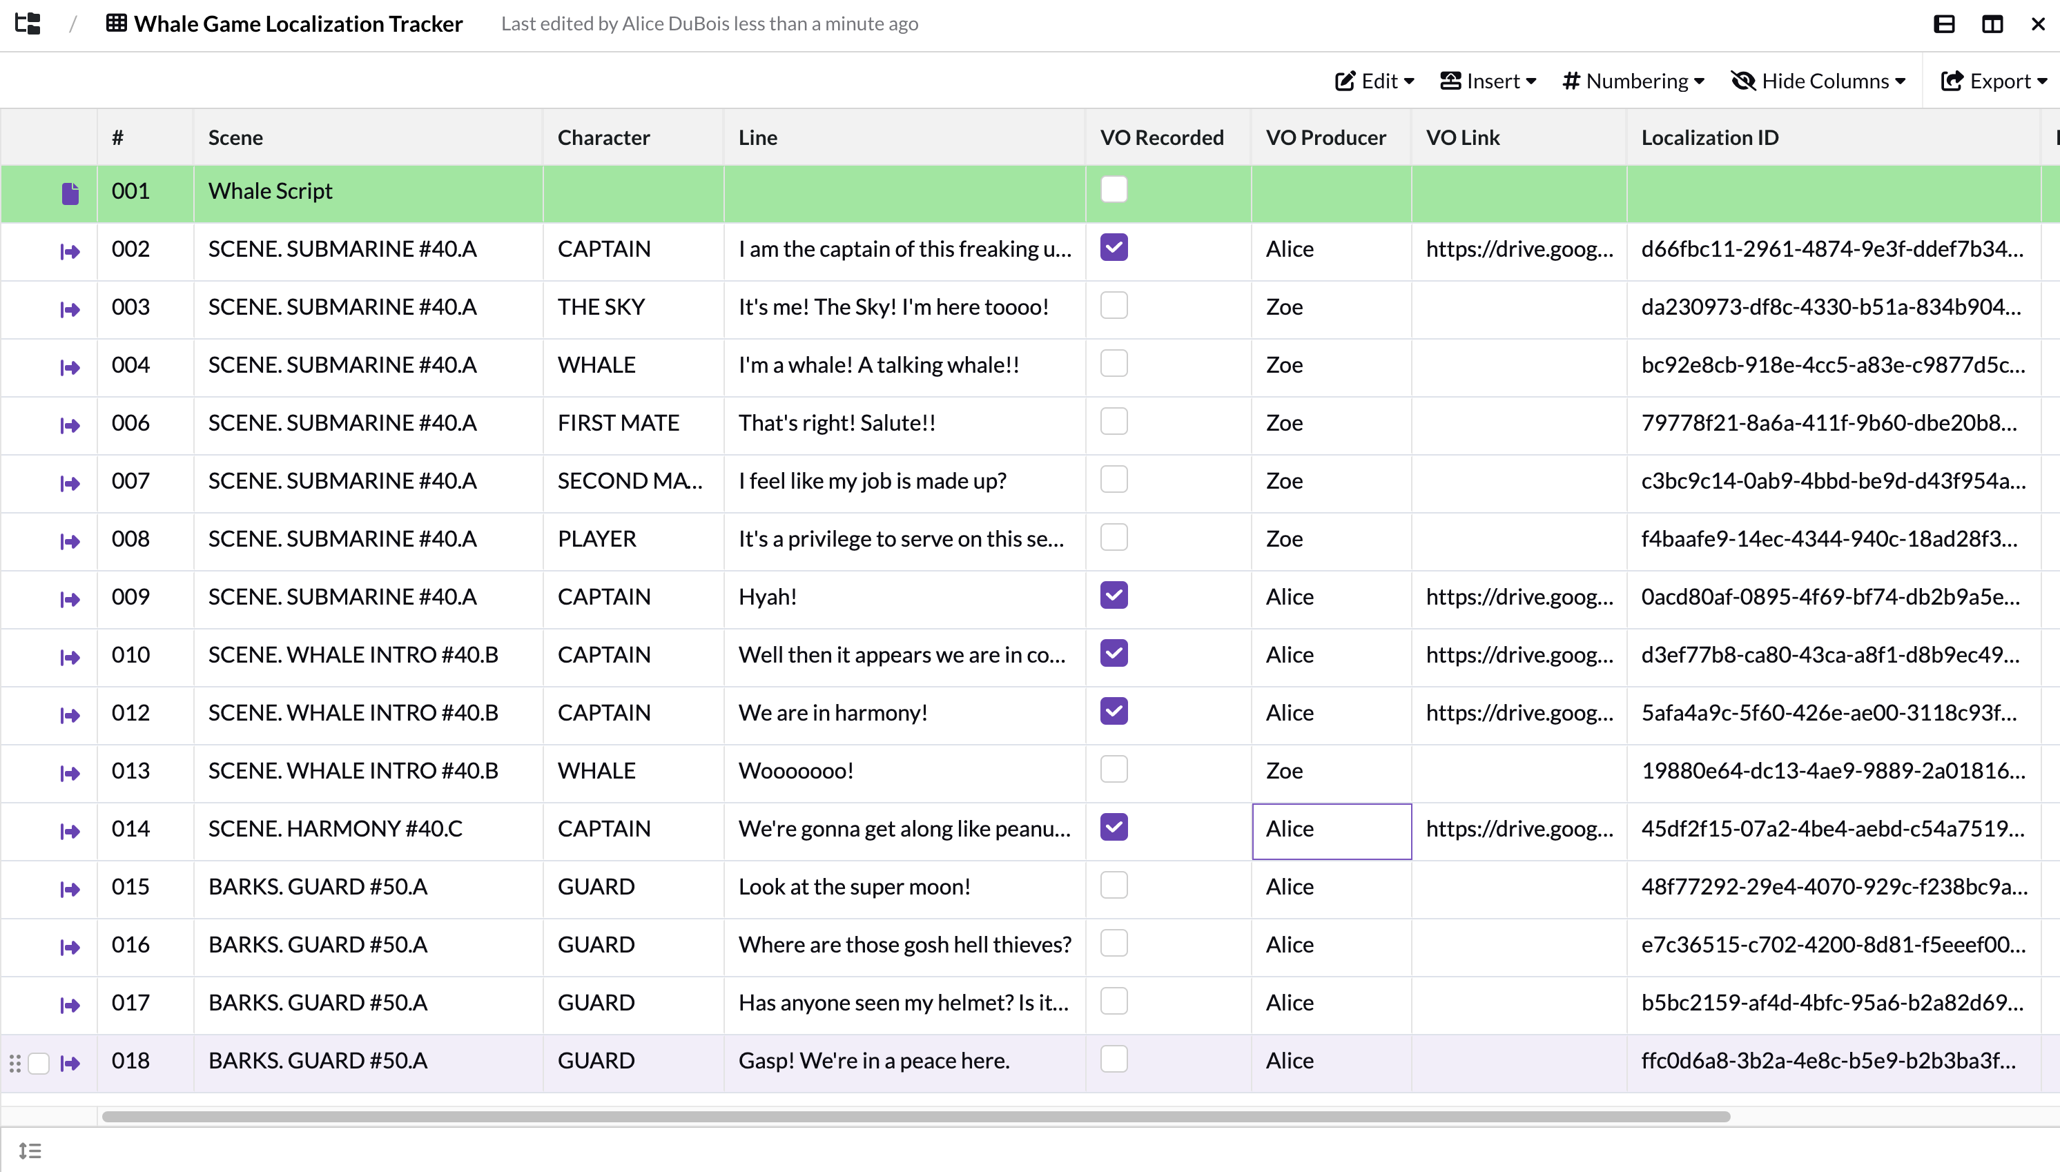
Task: Open VO link for row 014
Action: coord(1519,828)
